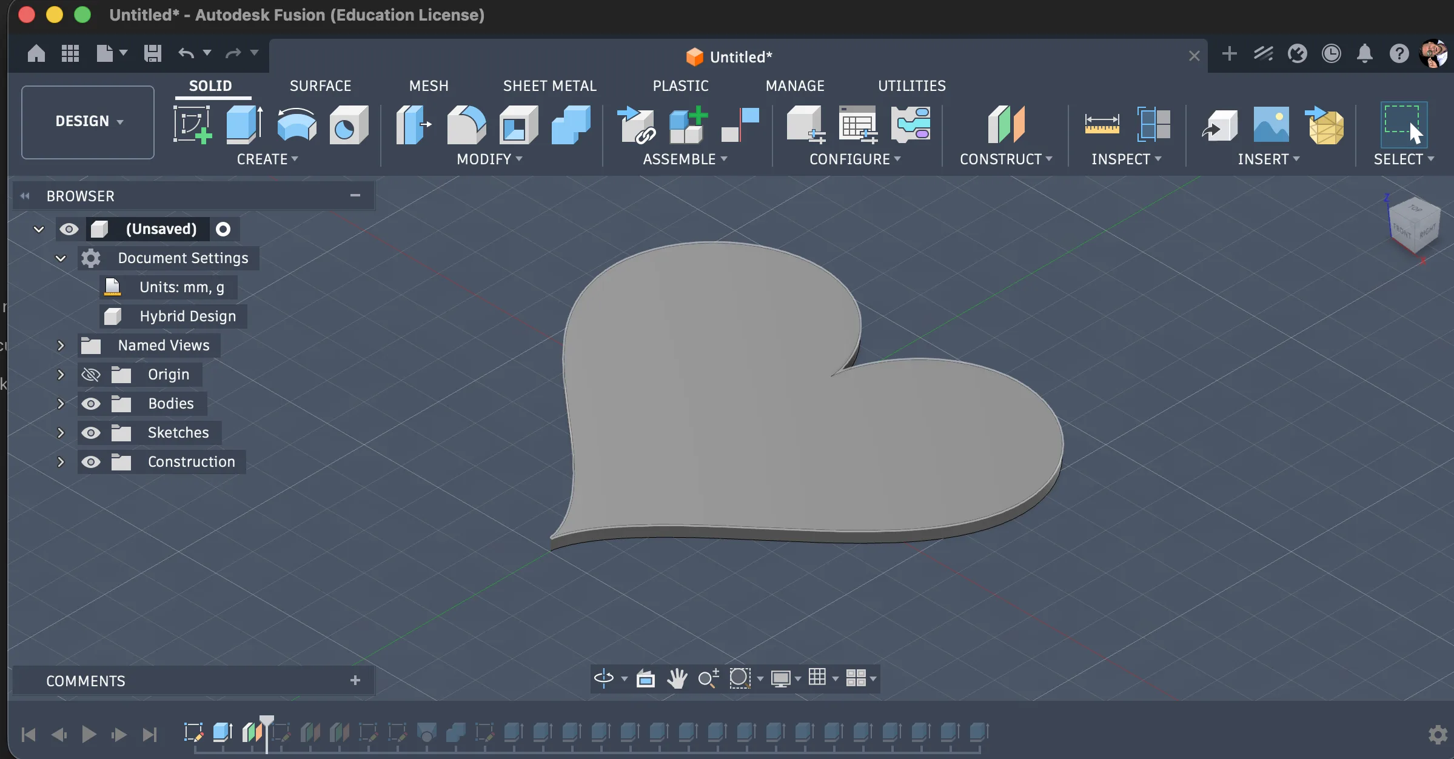The height and width of the screenshot is (759, 1454).
Task: Open the Job Status clock icon
Action: [1331, 54]
